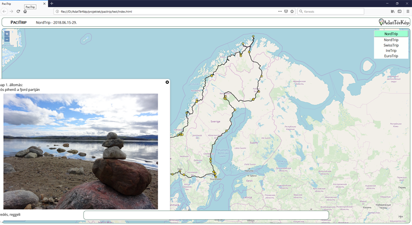
Task: Click the Keresés search field
Action: [x=331, y=11]
